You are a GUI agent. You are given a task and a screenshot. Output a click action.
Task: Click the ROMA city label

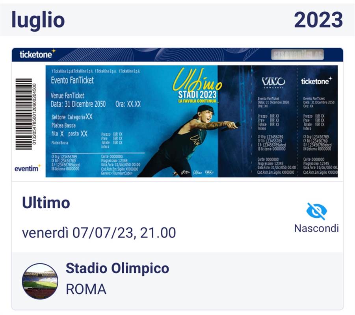coord(86,289)
